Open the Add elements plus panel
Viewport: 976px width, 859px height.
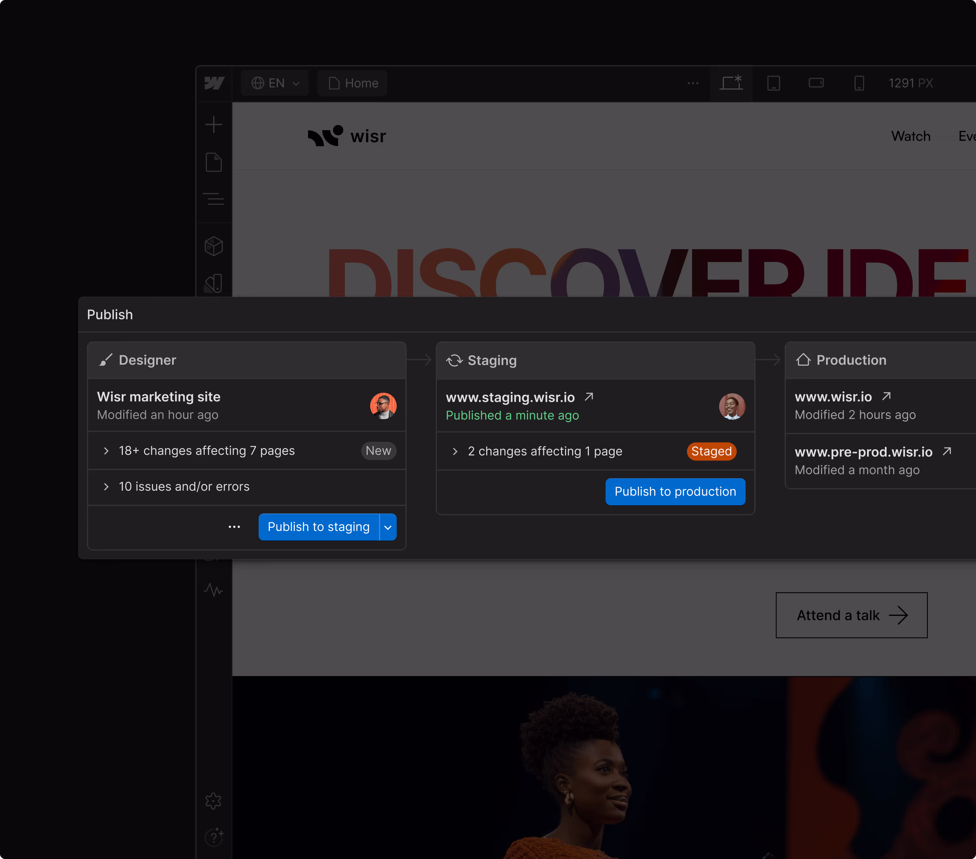click(213, 125)
